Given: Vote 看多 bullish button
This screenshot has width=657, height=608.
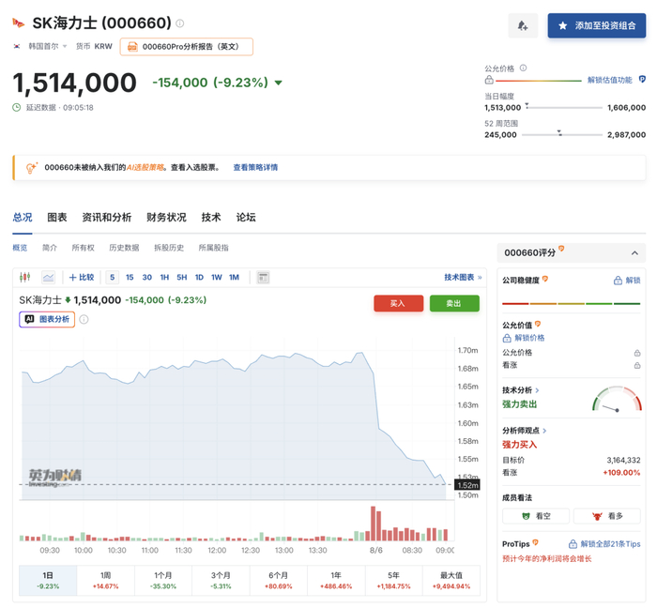Looking at the screenshot, I should coord(607,516).
